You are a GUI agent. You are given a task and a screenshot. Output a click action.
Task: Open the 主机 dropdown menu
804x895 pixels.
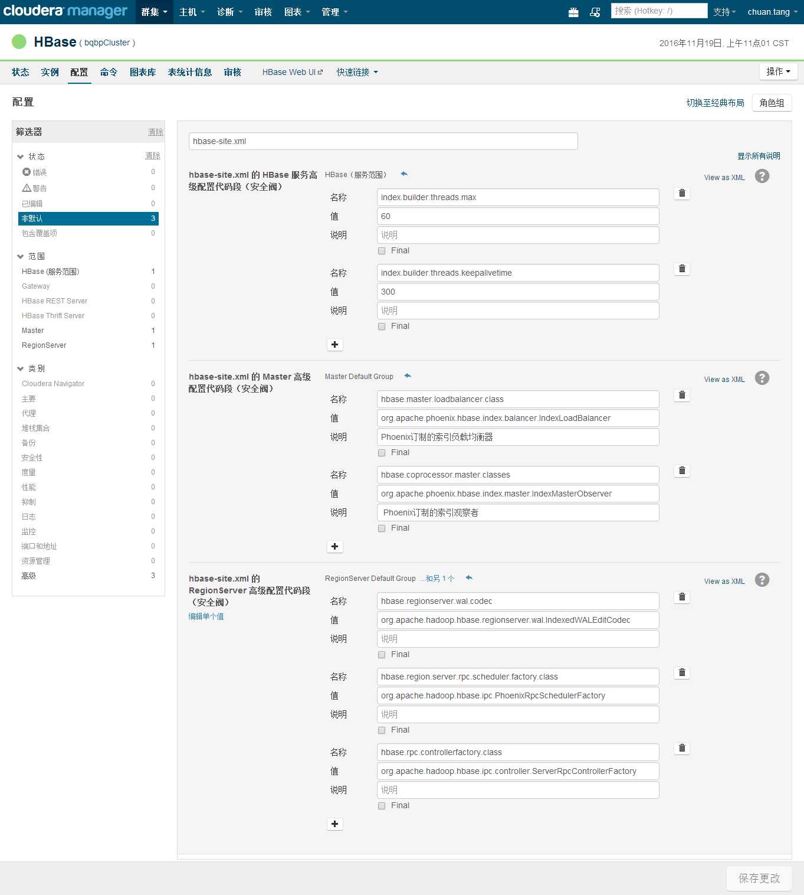point(192,12)
